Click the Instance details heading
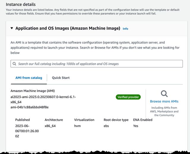190x154 pixels. point(21,4)
